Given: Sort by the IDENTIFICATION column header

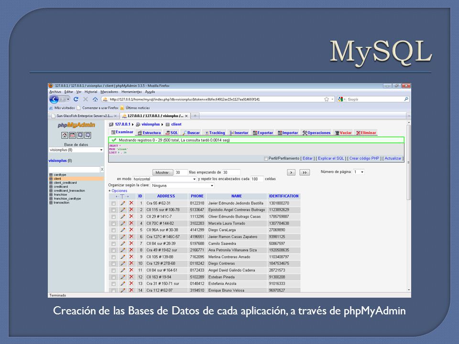Looking at the screenshot, I should [284, 196].
